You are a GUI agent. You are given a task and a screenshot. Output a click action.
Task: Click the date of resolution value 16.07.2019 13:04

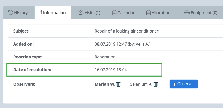[x=111, y=70]
